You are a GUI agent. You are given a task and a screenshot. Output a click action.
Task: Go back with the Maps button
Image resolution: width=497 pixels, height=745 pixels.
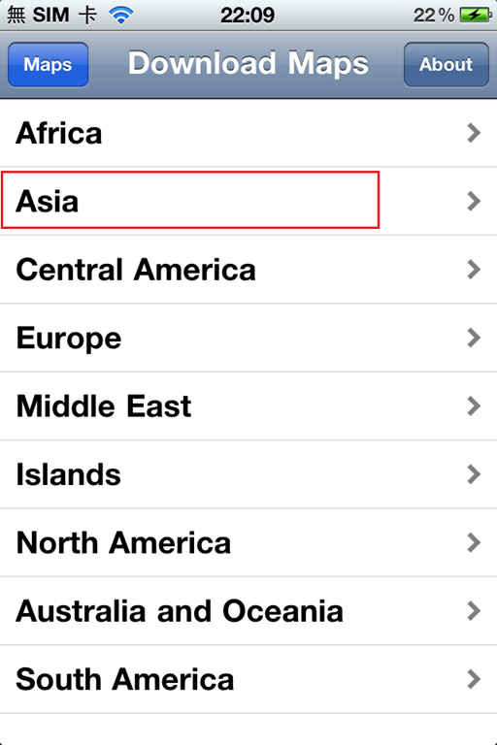(x=48, y=65)
